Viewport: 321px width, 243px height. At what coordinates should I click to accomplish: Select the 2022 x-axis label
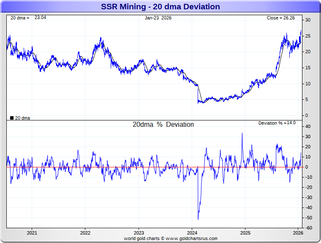point(85,233)
